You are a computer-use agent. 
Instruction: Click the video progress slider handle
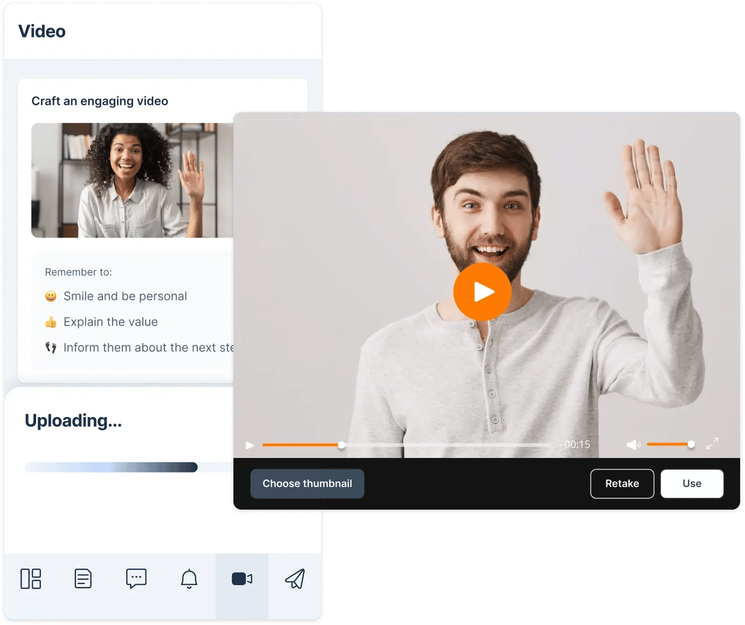pyautogui.click(x=341, y=445)
